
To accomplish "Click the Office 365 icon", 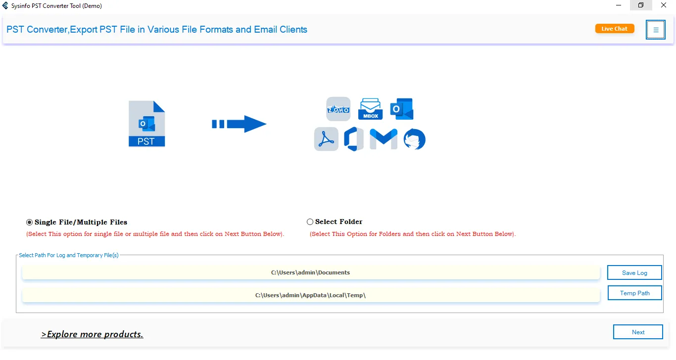I will [354, 139].
